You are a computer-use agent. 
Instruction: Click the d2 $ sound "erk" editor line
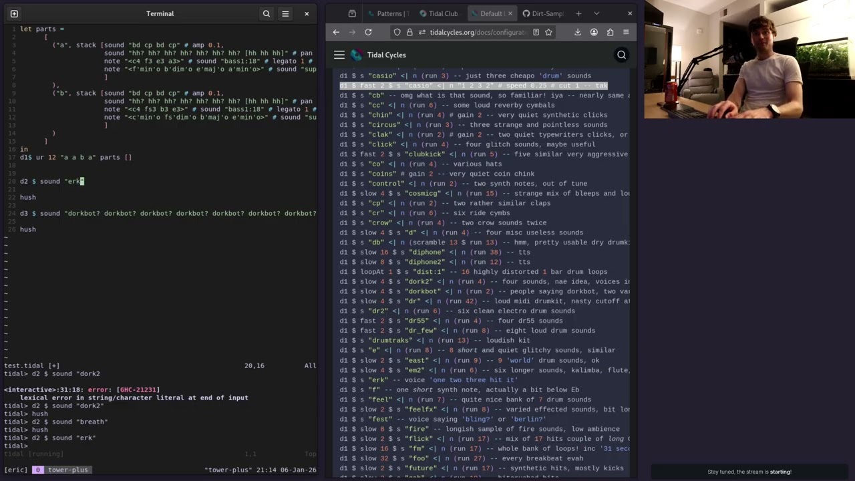point(51,181)
